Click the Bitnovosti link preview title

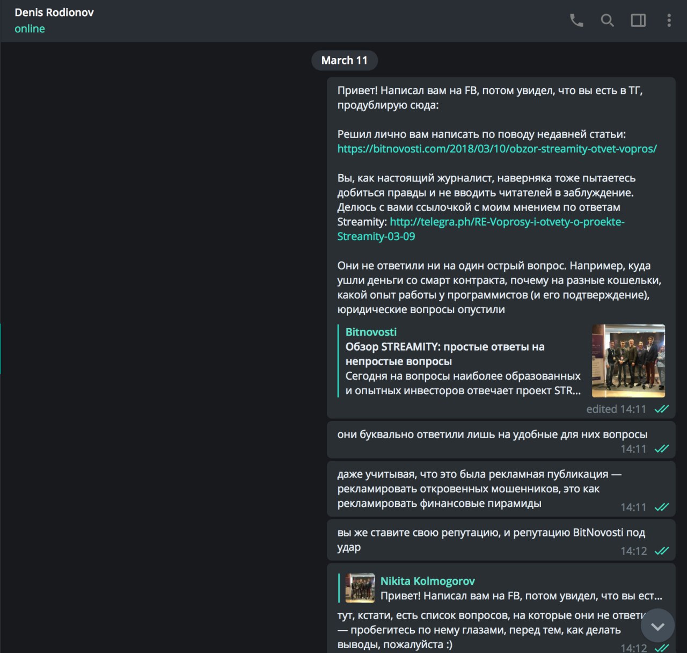371,332
